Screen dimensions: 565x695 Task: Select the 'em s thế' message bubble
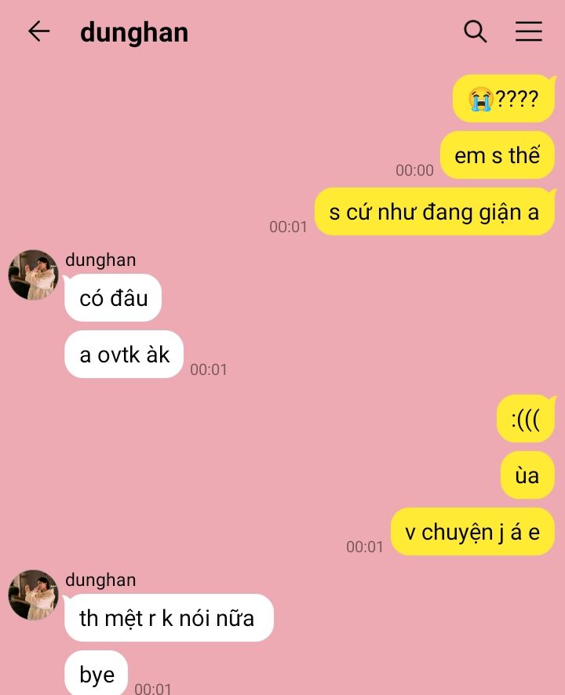(x=498, y=155)
